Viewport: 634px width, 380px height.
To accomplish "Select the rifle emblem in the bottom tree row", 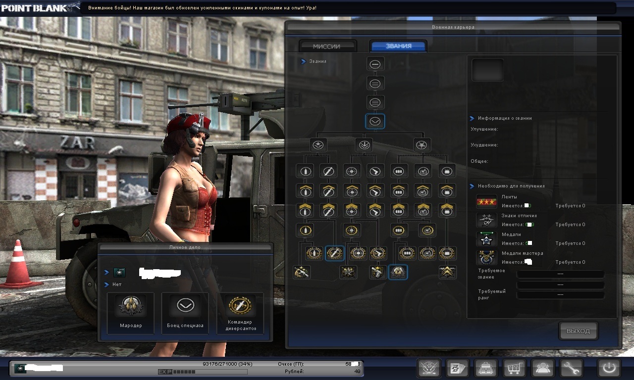I will click(x=302, y=272).
